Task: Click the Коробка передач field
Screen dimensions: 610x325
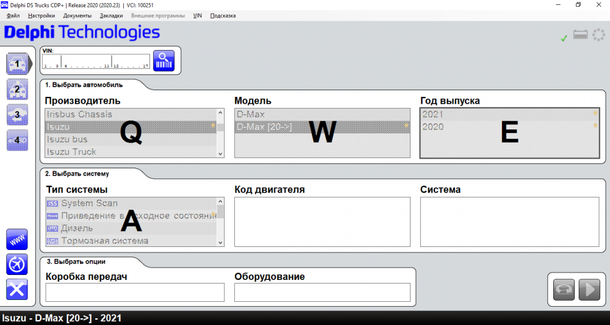Action: click(135, 292)
